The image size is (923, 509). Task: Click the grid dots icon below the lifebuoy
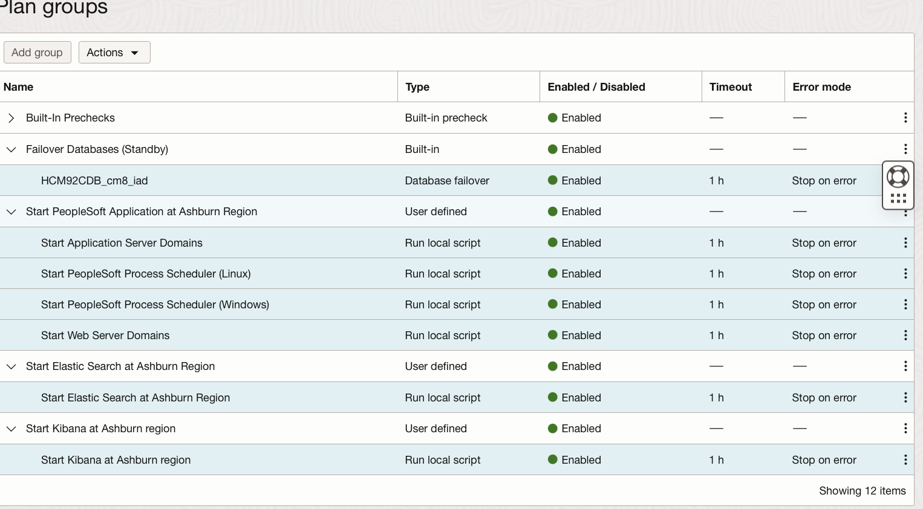tap(898, 198)
